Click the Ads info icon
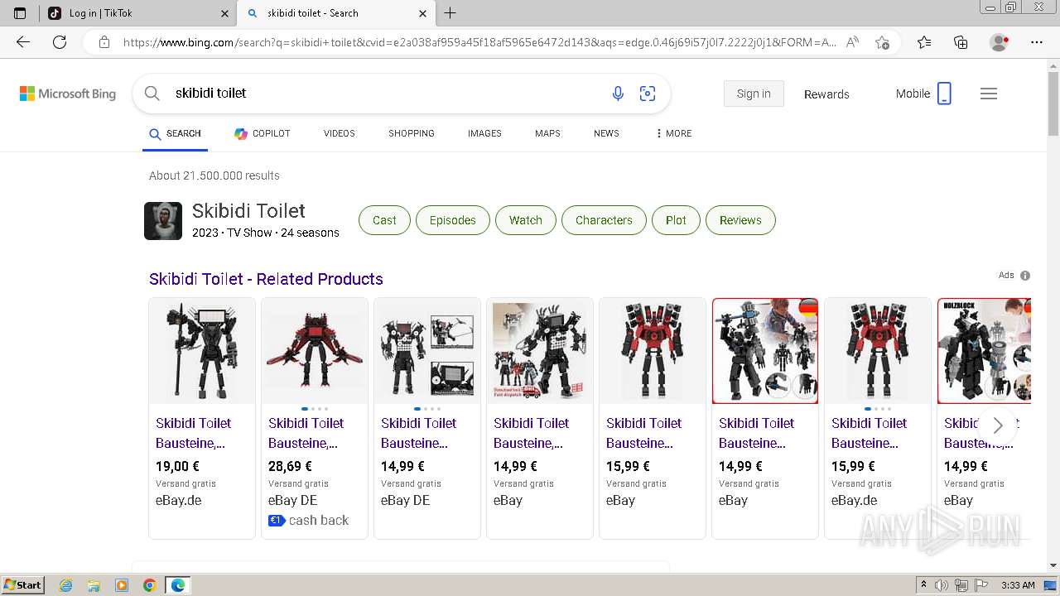Image resolution: width=1060 pixels, height=596 pixels. click(1025, 276)
